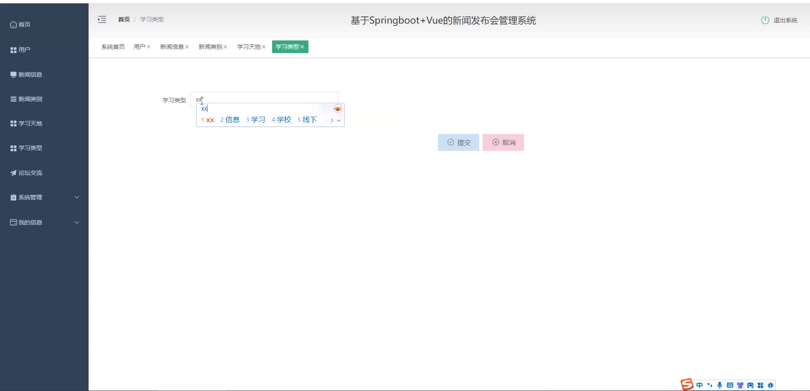Select IME candidate 5 线下
810x391 pixels.
point(307,120)
